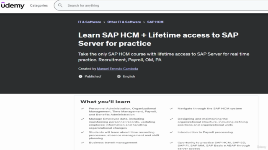Click 'Personnel Administration, Organizational Management' text
This screenshot has width=268, height=150.
coord(123,112)
